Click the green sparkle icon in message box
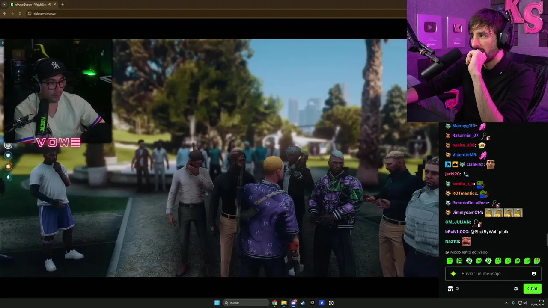 click(x=453, y=274)
